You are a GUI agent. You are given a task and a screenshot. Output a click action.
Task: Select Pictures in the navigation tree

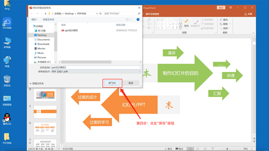click(x=40, y=57)
